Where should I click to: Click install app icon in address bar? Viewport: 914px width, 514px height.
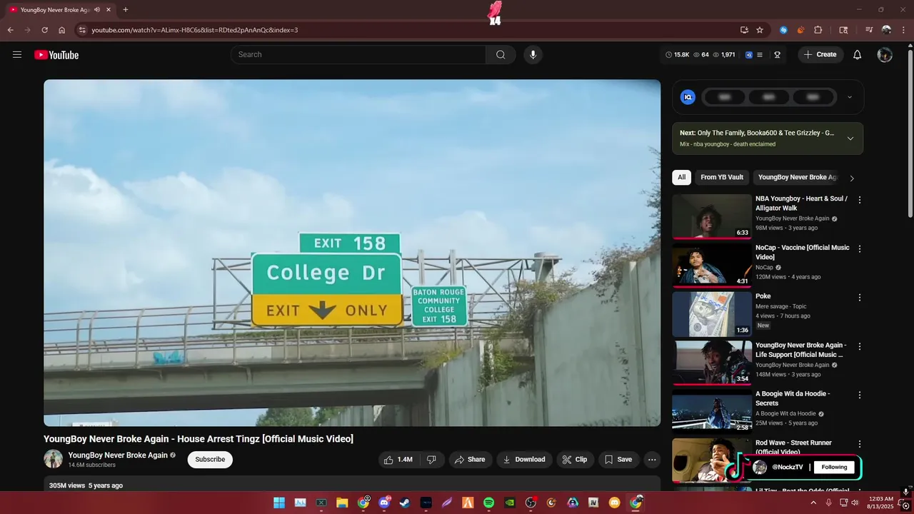(744, 30)
